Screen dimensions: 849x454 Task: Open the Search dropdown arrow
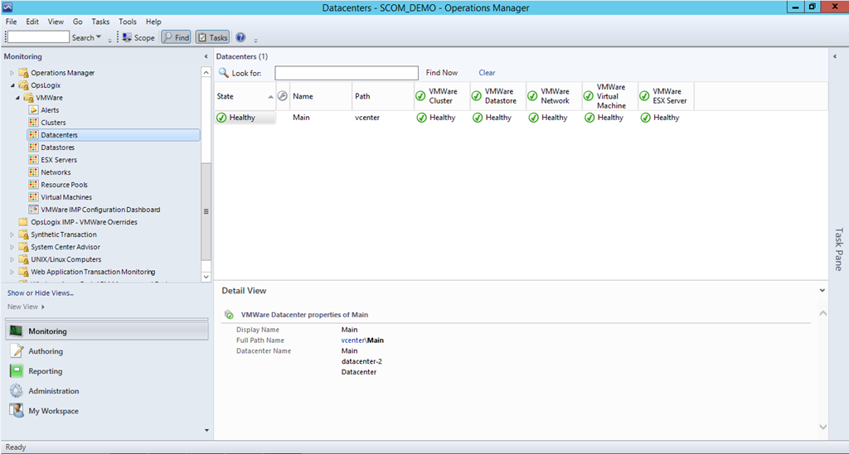click(x=99, y=37)
